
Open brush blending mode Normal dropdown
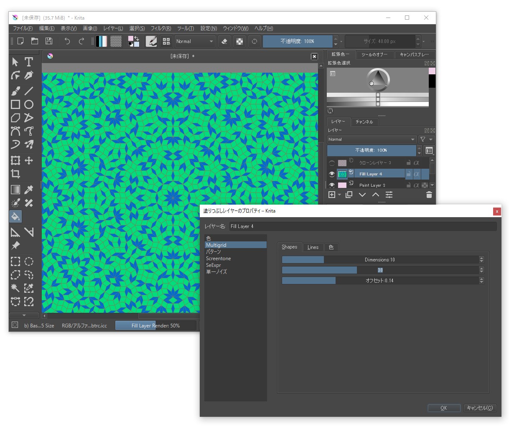coord(195,41)
